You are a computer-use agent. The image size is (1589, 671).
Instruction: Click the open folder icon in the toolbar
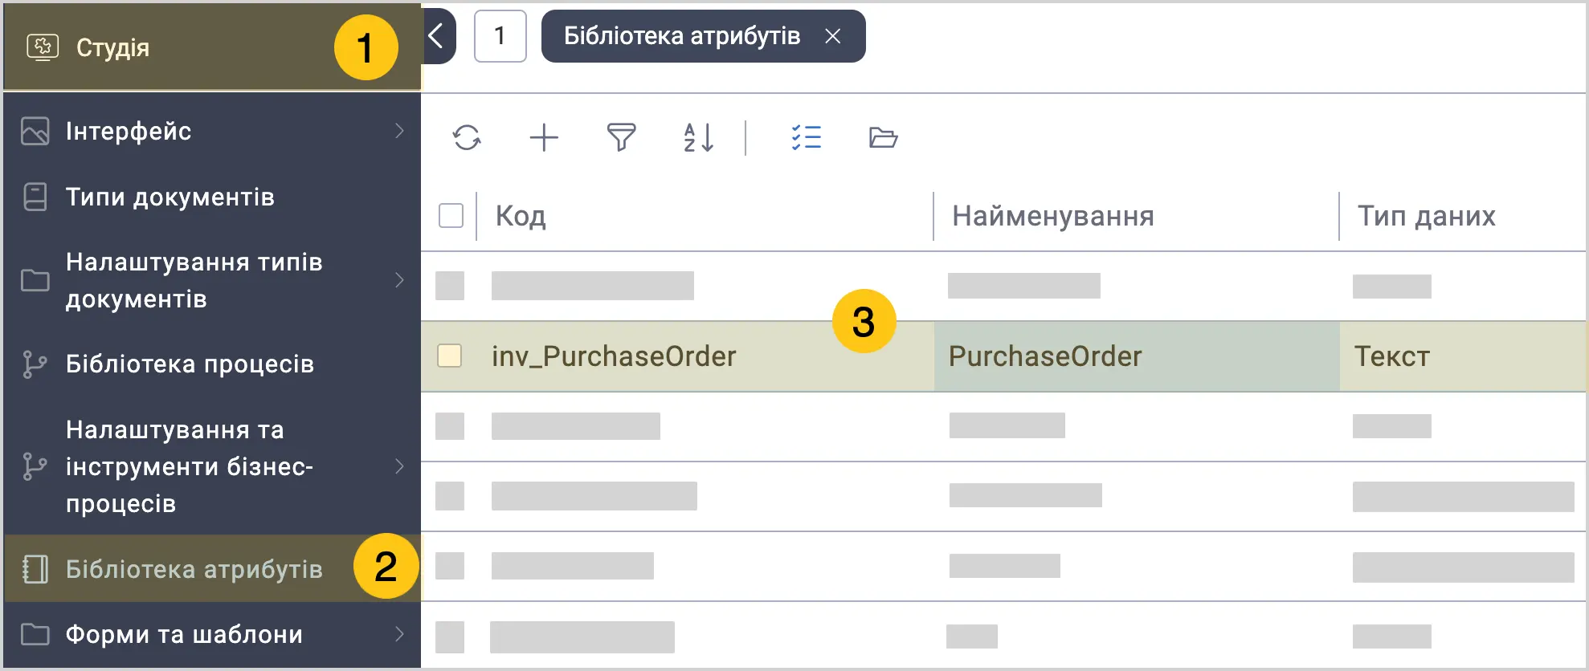tap(883, 137)
